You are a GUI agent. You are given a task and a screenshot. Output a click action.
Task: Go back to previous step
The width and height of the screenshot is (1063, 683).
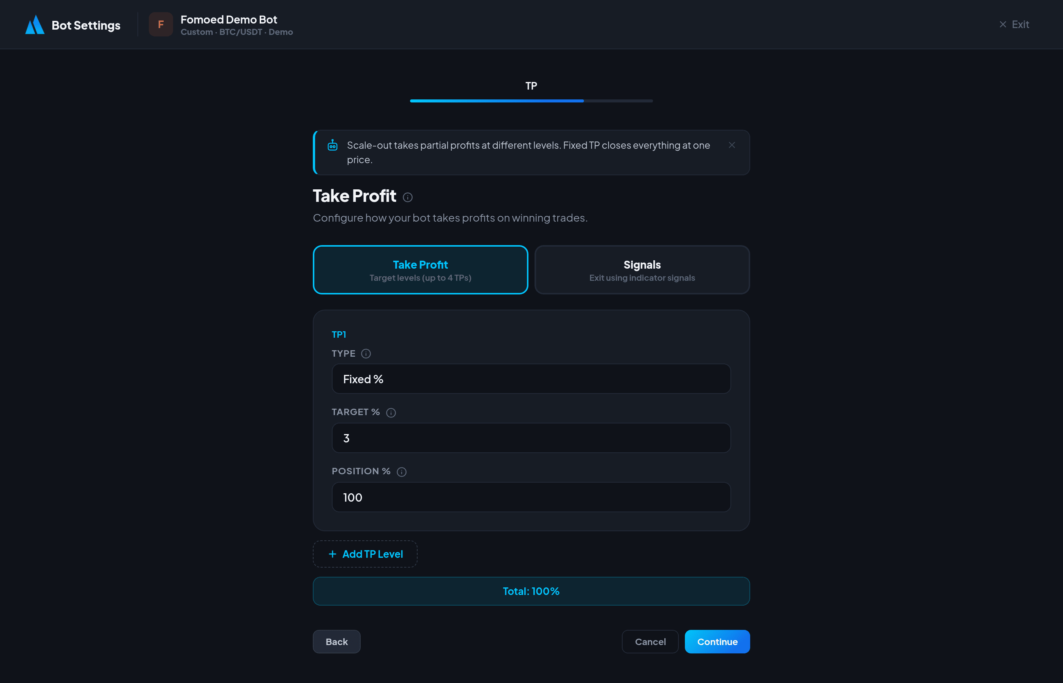336,641
